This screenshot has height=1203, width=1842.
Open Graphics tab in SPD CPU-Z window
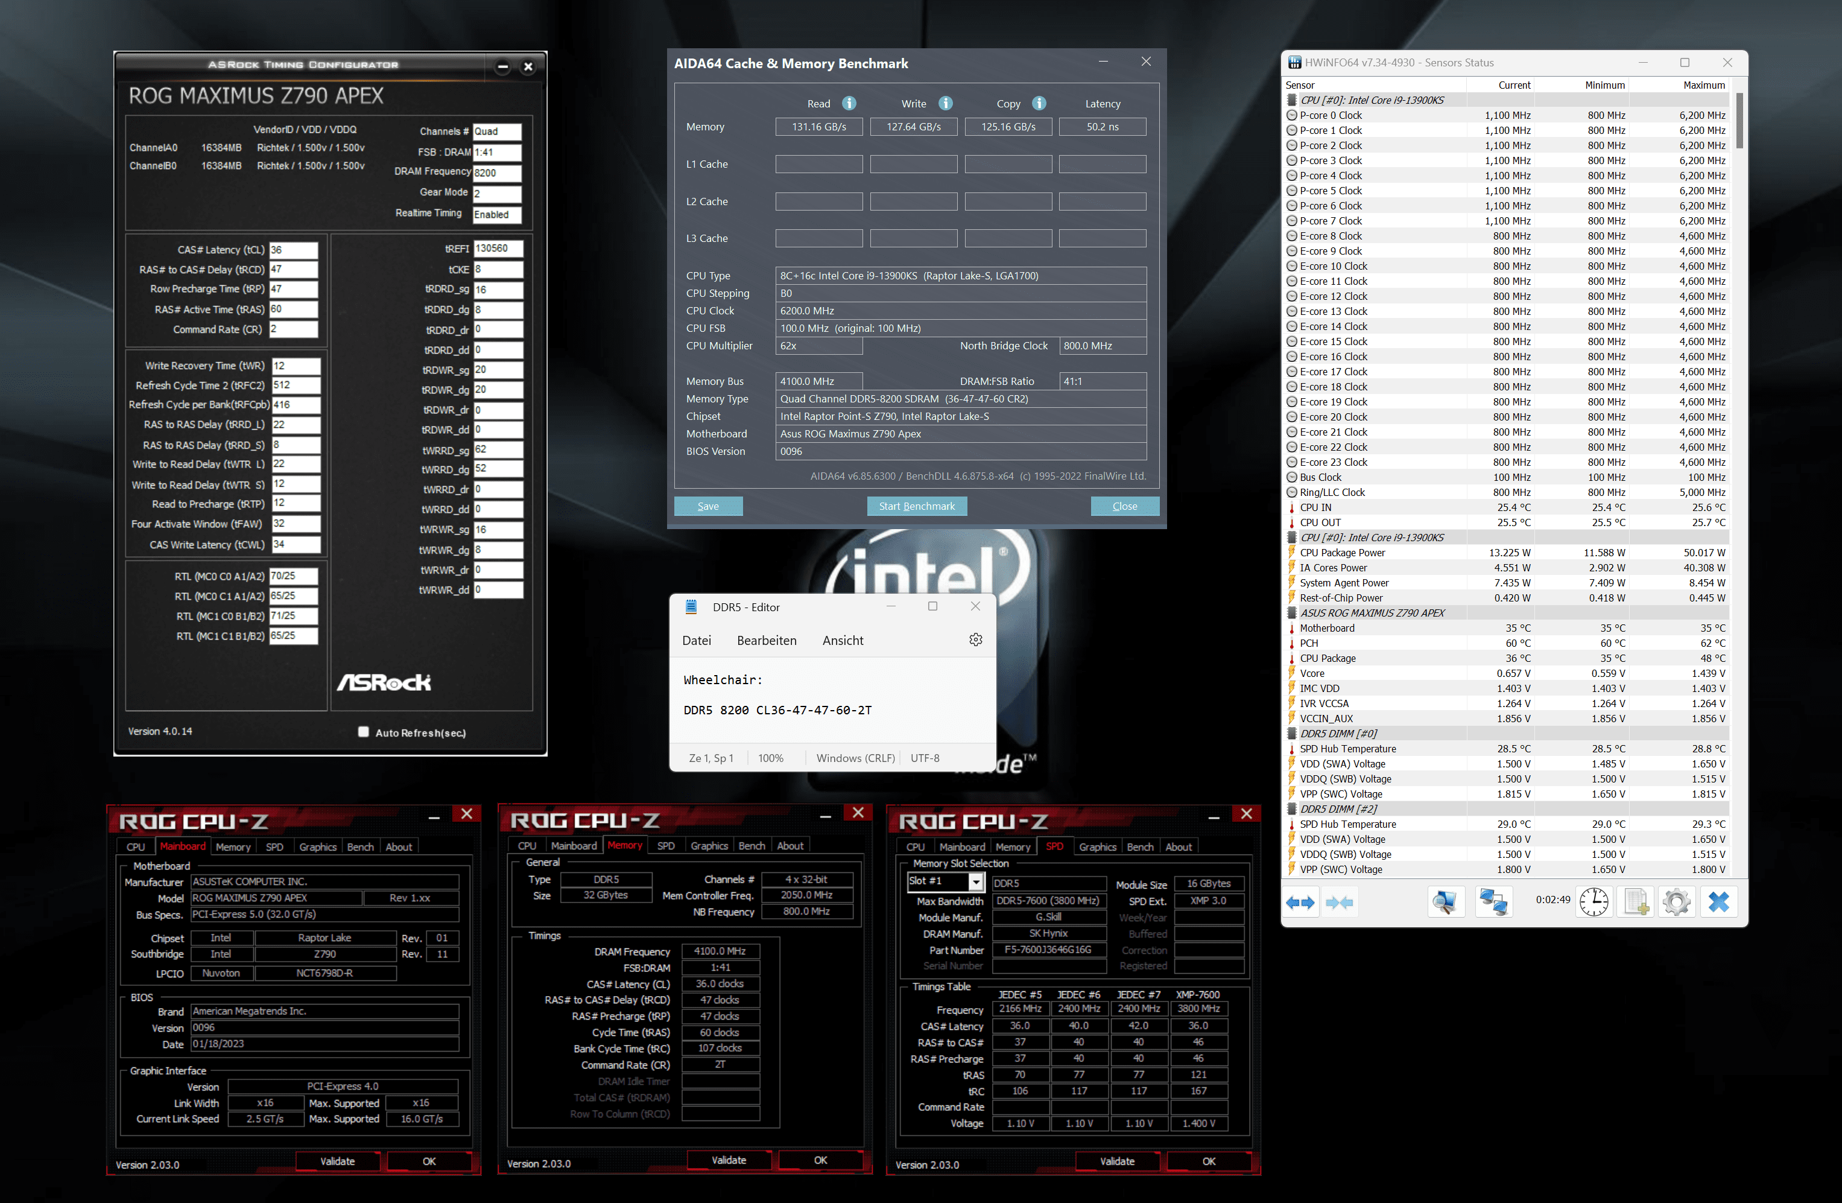click(x=1098, y=847)
